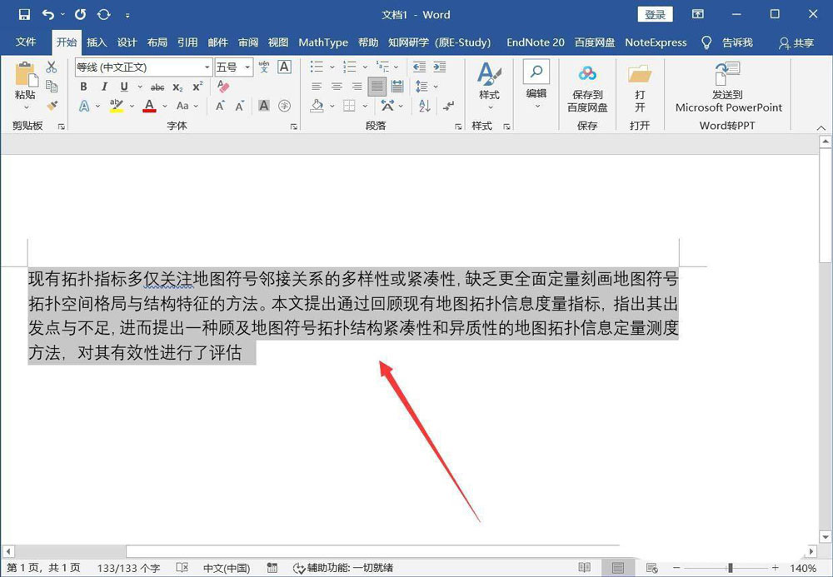Click the red font color swatch
Screen dimensions: 833x577
click(x=148, y=106)
